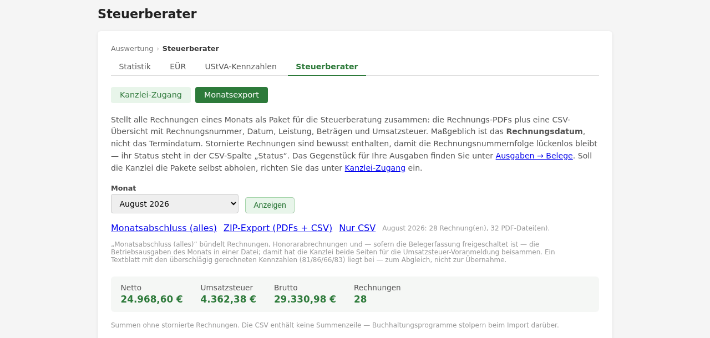Image resolution: width=710 pixels, height=338 pixels.
Task: Click the Netto value 24.968,60 €
Action: click(151, 299)
